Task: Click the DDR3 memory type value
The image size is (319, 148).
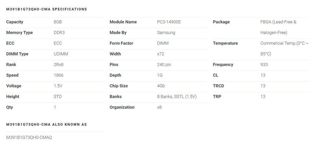Action: click(59, 32)
